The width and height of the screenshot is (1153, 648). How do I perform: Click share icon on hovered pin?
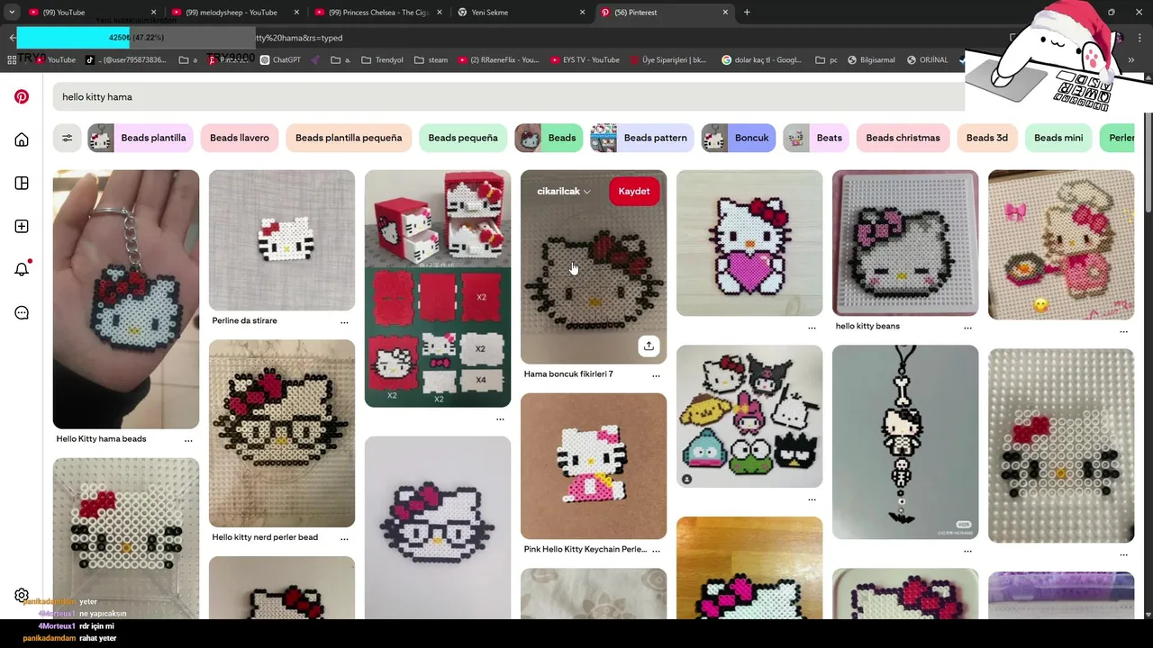click(x=649, y=346)
